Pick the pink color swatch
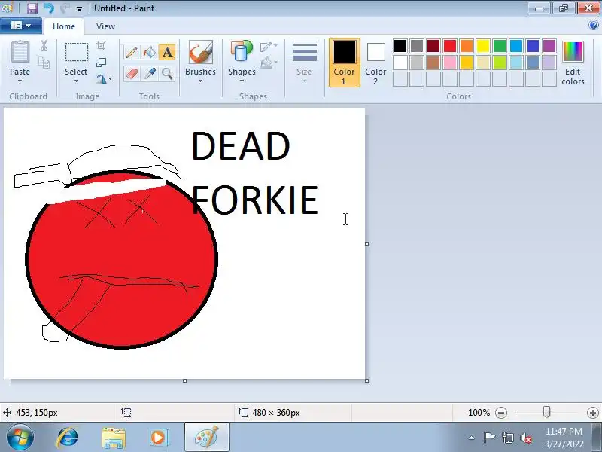The height and width of the screenshot is (452, 602). [x=450, y=63]
